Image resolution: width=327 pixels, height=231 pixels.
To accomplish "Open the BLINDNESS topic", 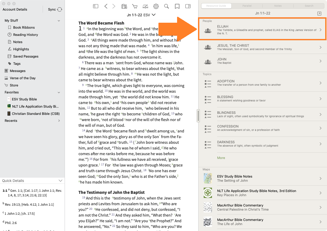I will tap(262, 114).
